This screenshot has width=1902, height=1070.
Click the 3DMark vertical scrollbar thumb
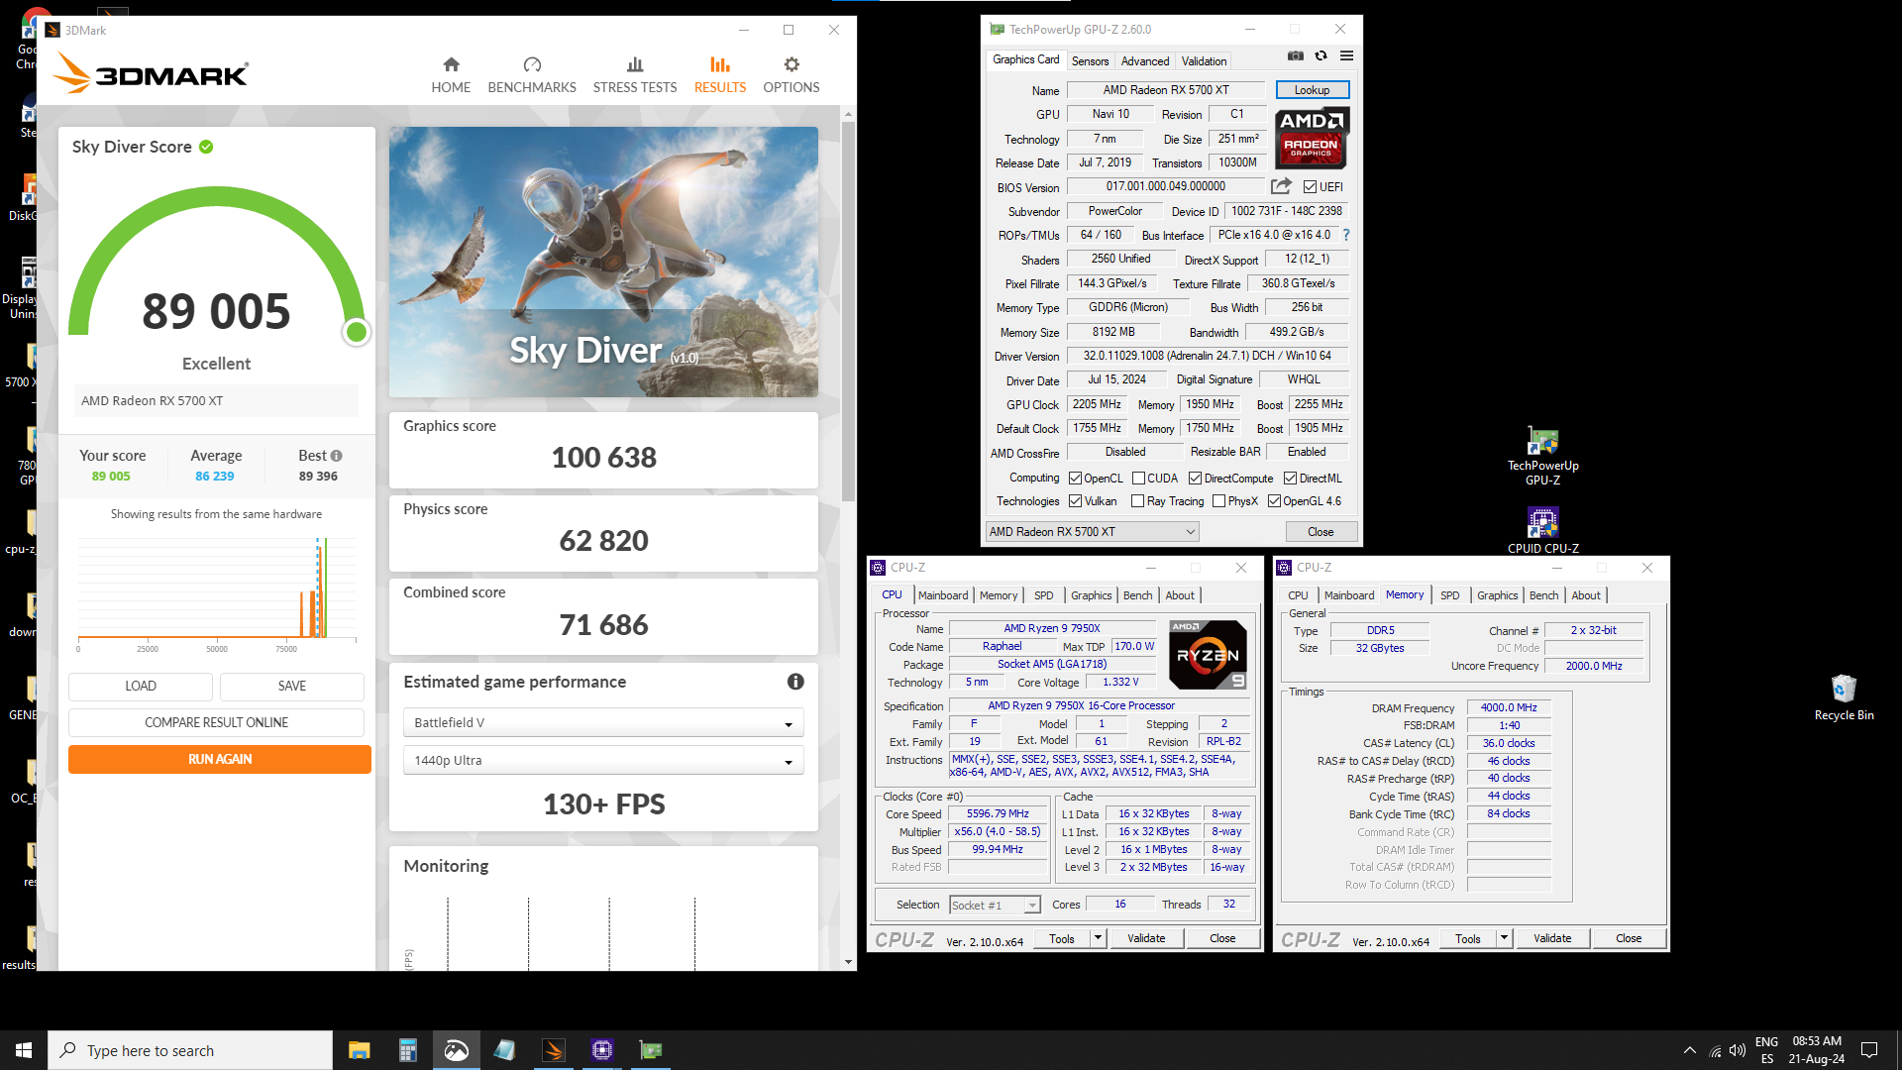pos(848,312)
